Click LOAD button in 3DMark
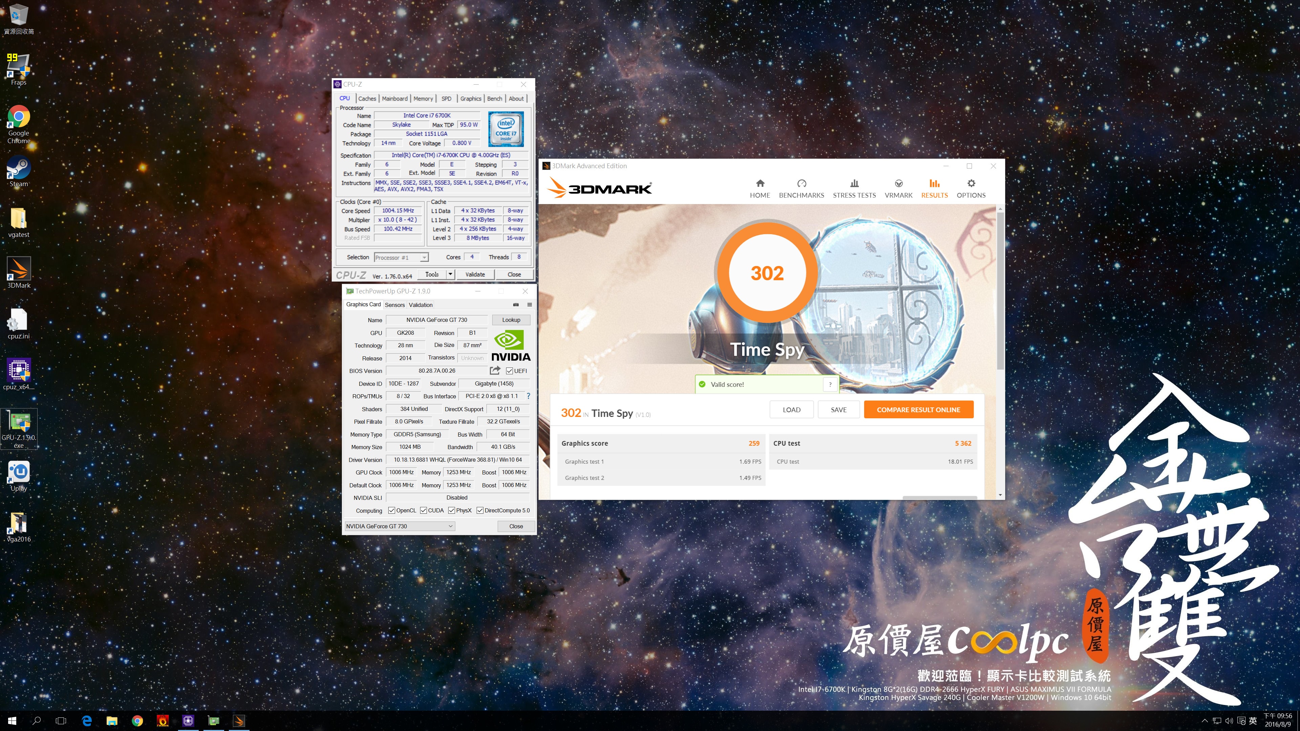This screenshot has width=1300, height=731. (791, 409)
